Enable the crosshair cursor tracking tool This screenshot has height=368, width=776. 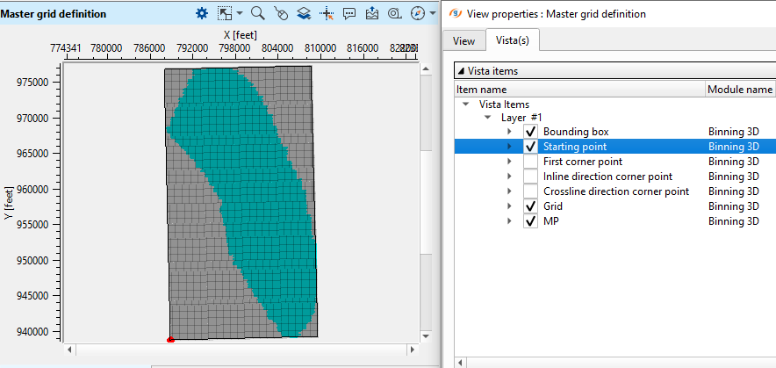[327, 13]
